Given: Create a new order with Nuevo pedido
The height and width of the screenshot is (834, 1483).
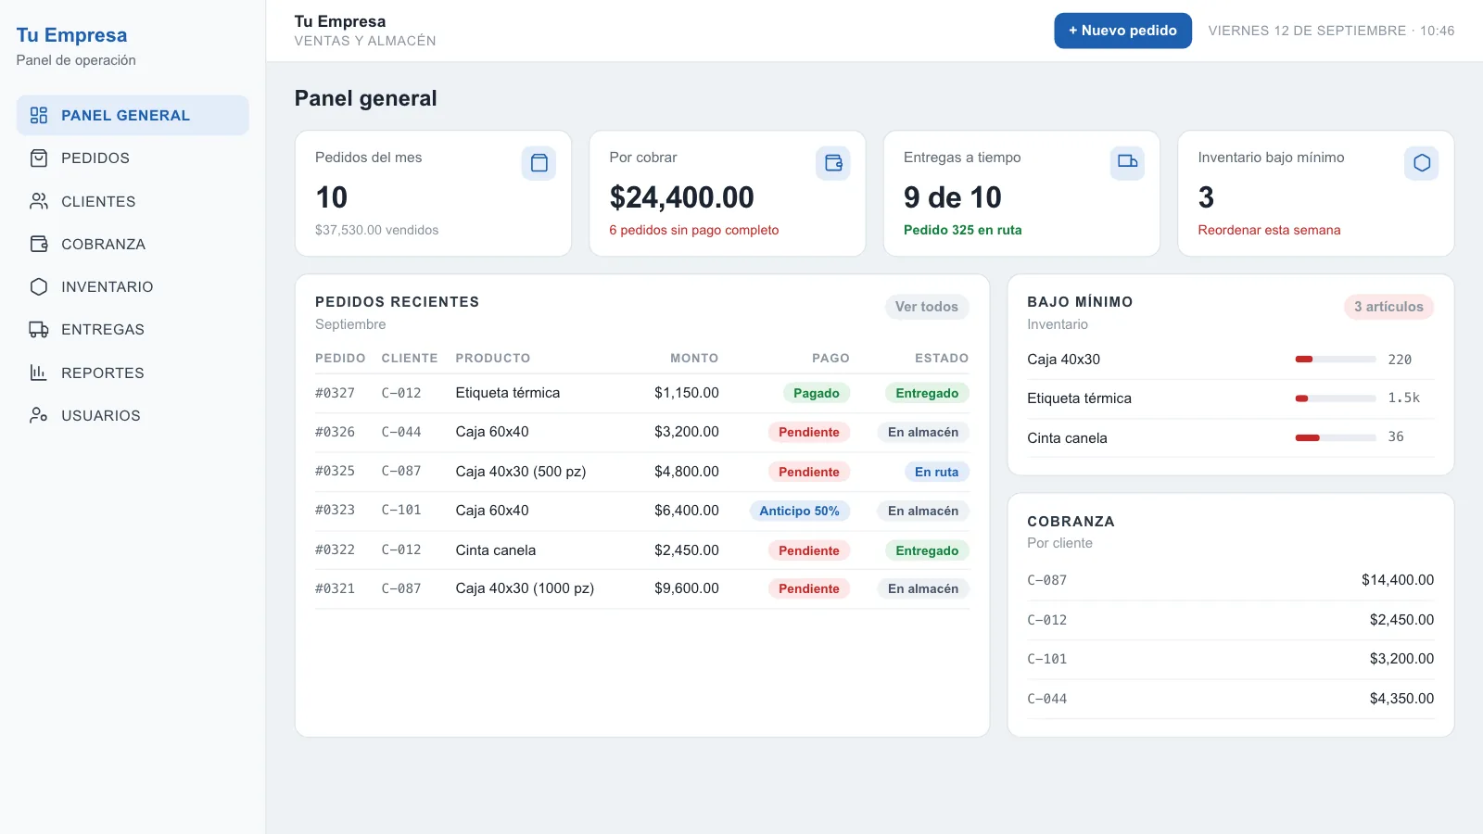Looking at the screenshot, I should pyautogui.click(x=1122, y=31).
